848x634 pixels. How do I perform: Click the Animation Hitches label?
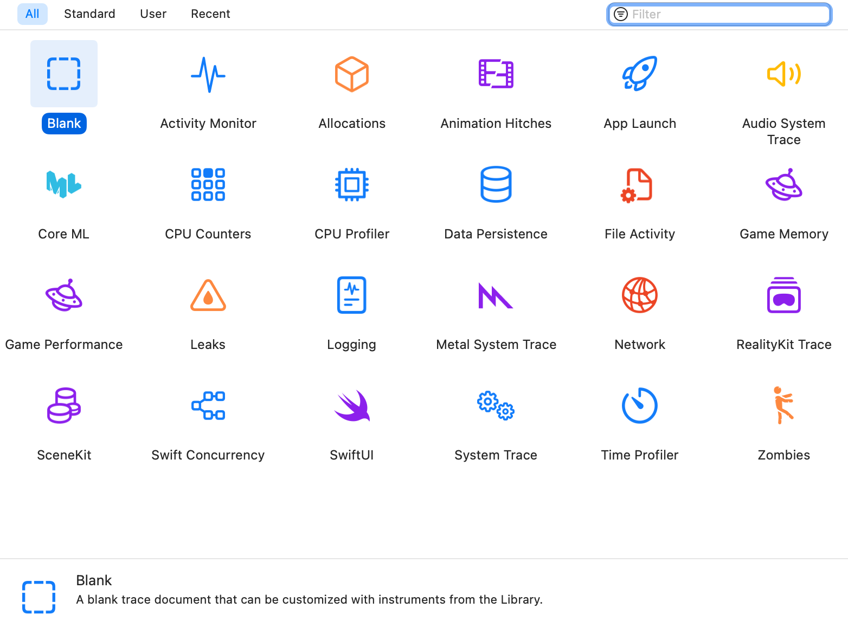click(496, 124)
